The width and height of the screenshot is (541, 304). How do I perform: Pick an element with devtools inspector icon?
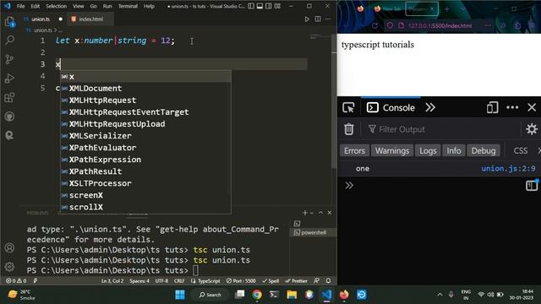click(x=348, y=107)
